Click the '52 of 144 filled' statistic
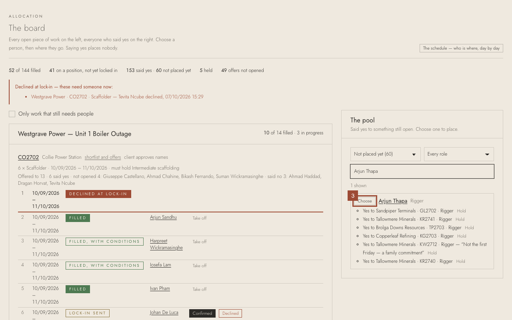 coord(25,70)
